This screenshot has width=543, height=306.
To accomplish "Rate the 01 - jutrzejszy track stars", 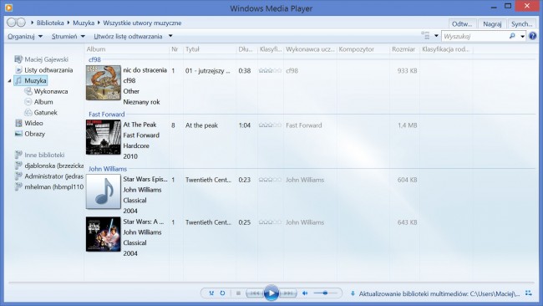I will (270, 71).
